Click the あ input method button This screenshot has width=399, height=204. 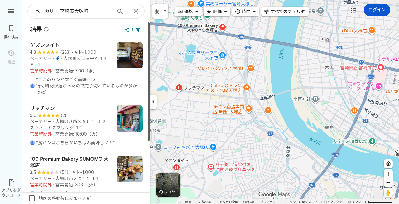(157, 11)
